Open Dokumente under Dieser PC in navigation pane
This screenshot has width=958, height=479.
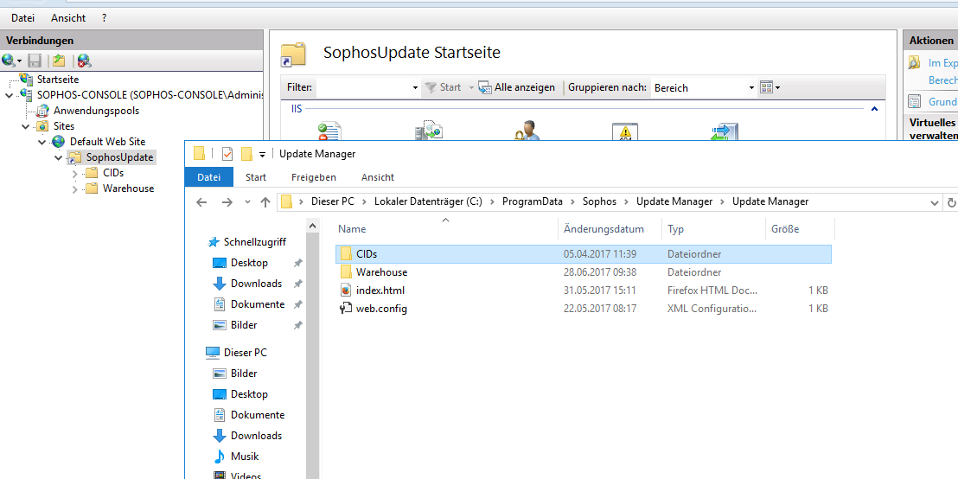point(257,415)
